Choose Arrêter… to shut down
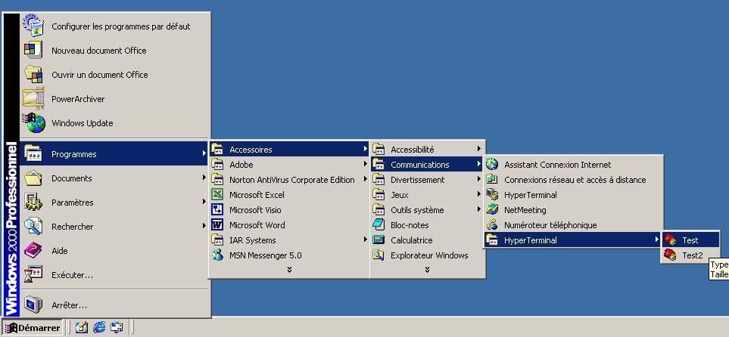Viewport: 729px width, 337px height. [114, 305]
